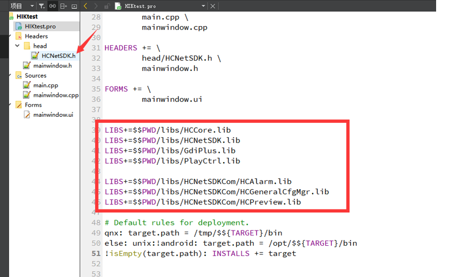Viewport: 465px width, 277px height.
Task: Click the Default rules for deployment comment
Action: point(177,223)
